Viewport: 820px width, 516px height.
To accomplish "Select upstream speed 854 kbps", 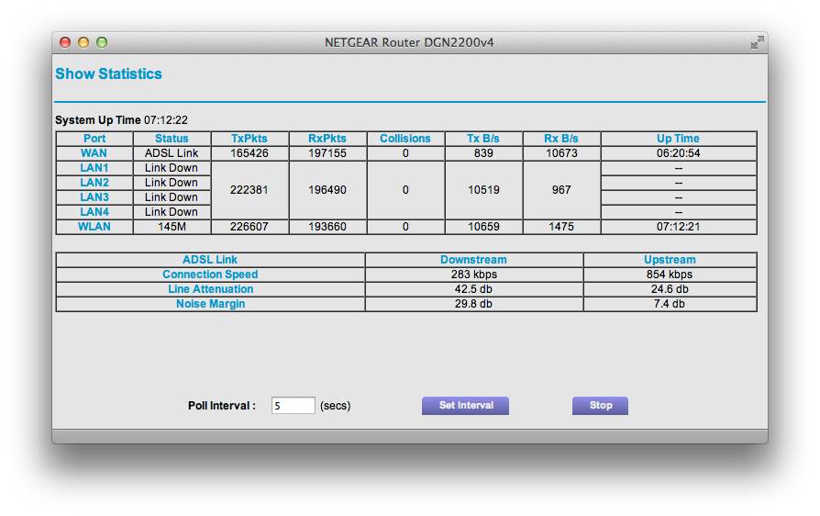I will (x=670, y=275).
